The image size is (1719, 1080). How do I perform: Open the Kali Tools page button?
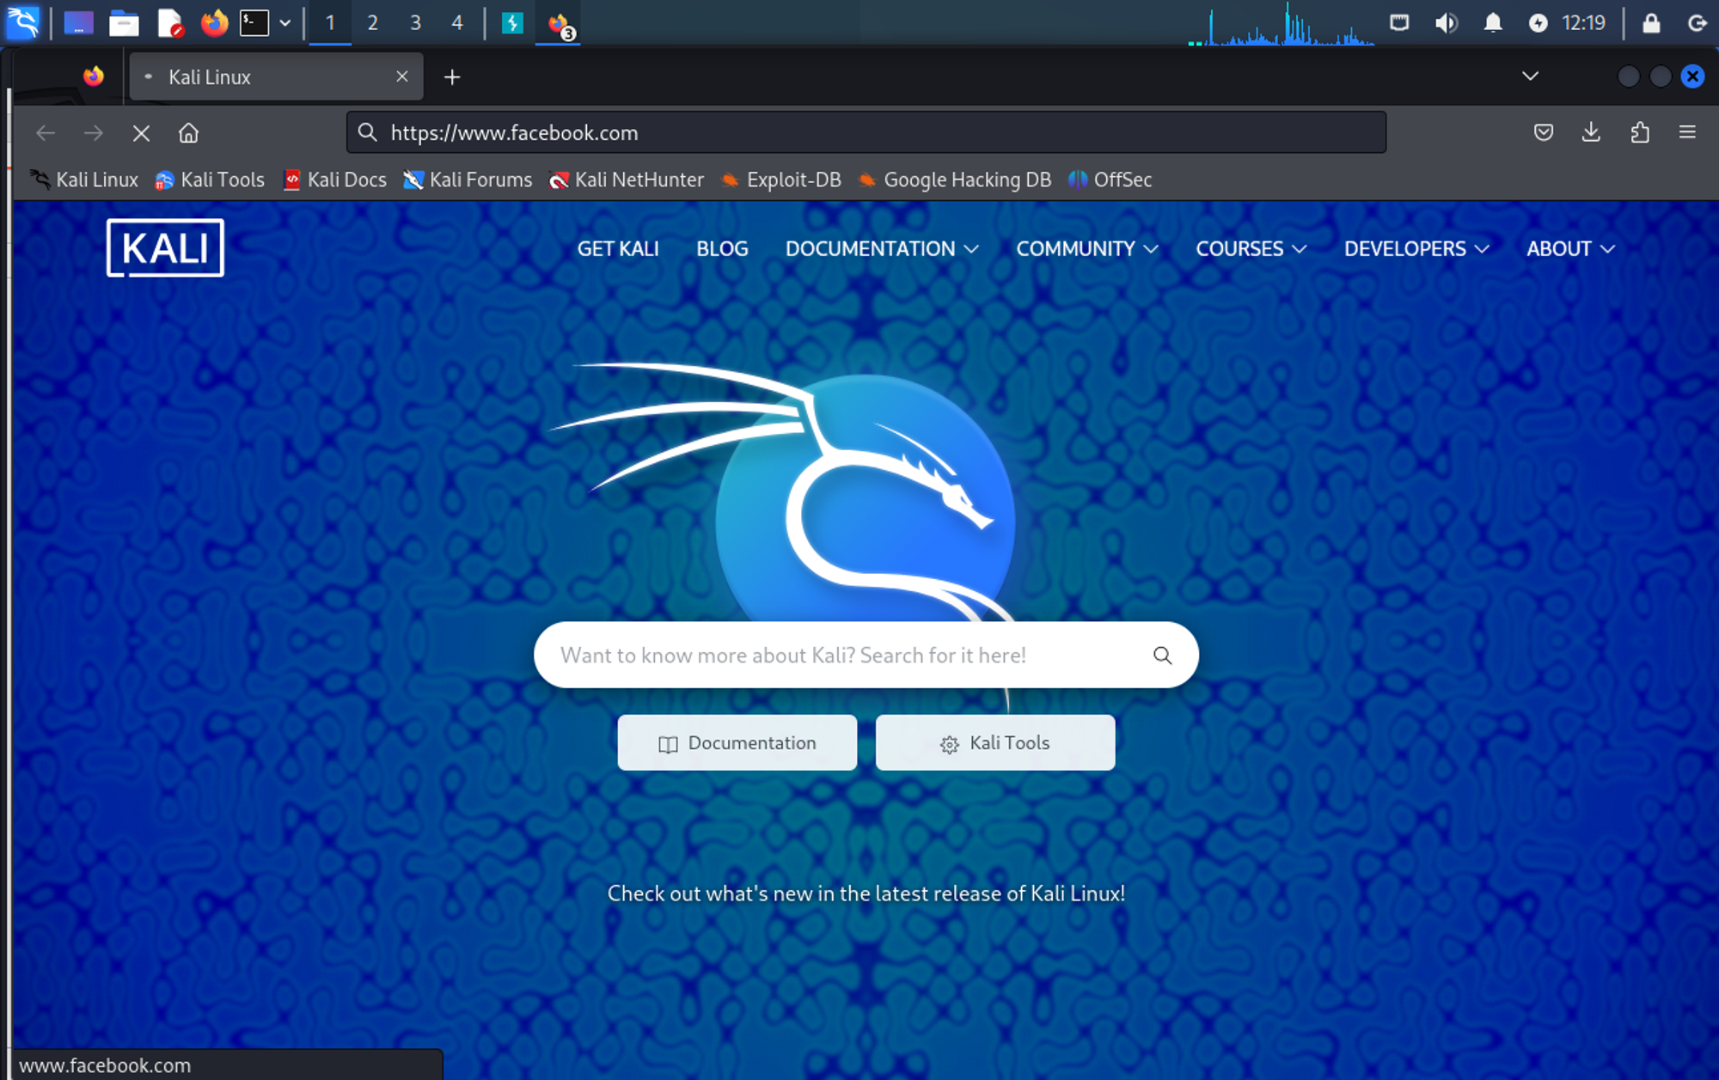pos(995,742)
